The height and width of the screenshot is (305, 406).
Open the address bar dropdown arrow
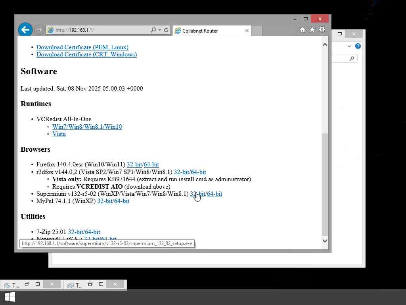click(x=159, y=30)
